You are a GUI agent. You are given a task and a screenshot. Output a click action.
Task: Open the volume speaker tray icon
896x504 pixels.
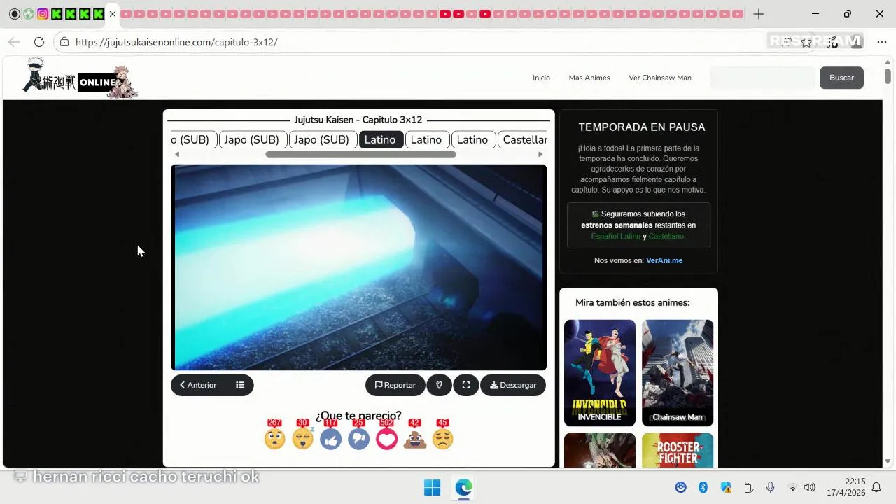tap(810, 487)
